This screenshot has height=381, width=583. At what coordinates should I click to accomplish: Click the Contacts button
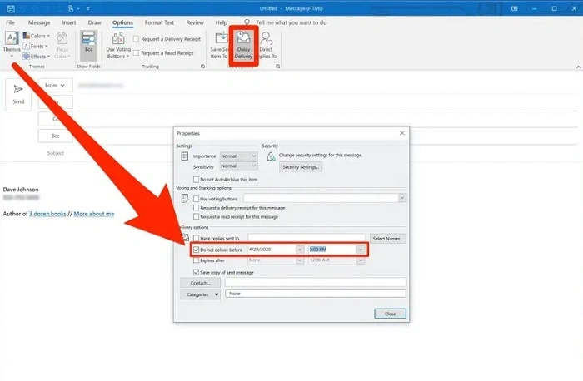coord(201,283)
